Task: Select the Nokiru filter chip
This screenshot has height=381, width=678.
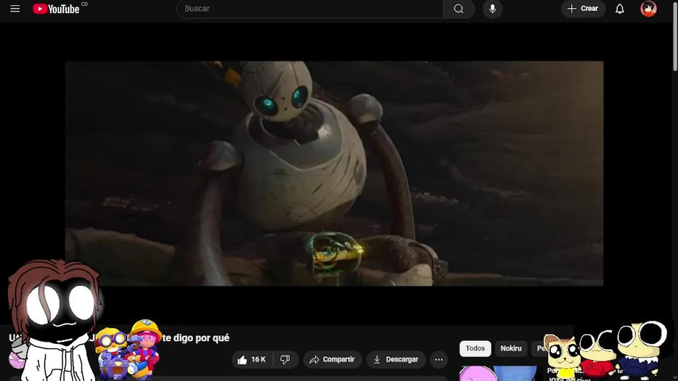Action: (511, 348)
